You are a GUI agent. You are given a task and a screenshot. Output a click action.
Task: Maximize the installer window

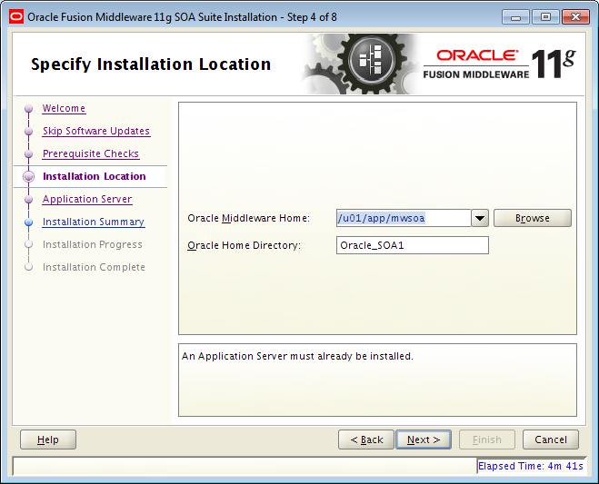pos(545,17)
